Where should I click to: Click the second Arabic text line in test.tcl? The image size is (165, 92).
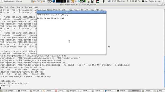click(x=51, y=18)
